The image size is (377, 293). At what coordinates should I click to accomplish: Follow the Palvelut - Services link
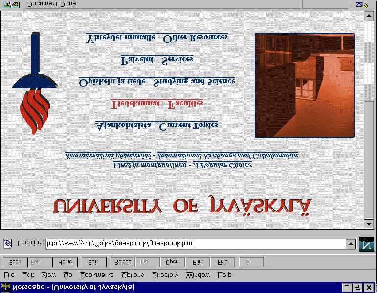pyautogui.click(x=157, y=60)
